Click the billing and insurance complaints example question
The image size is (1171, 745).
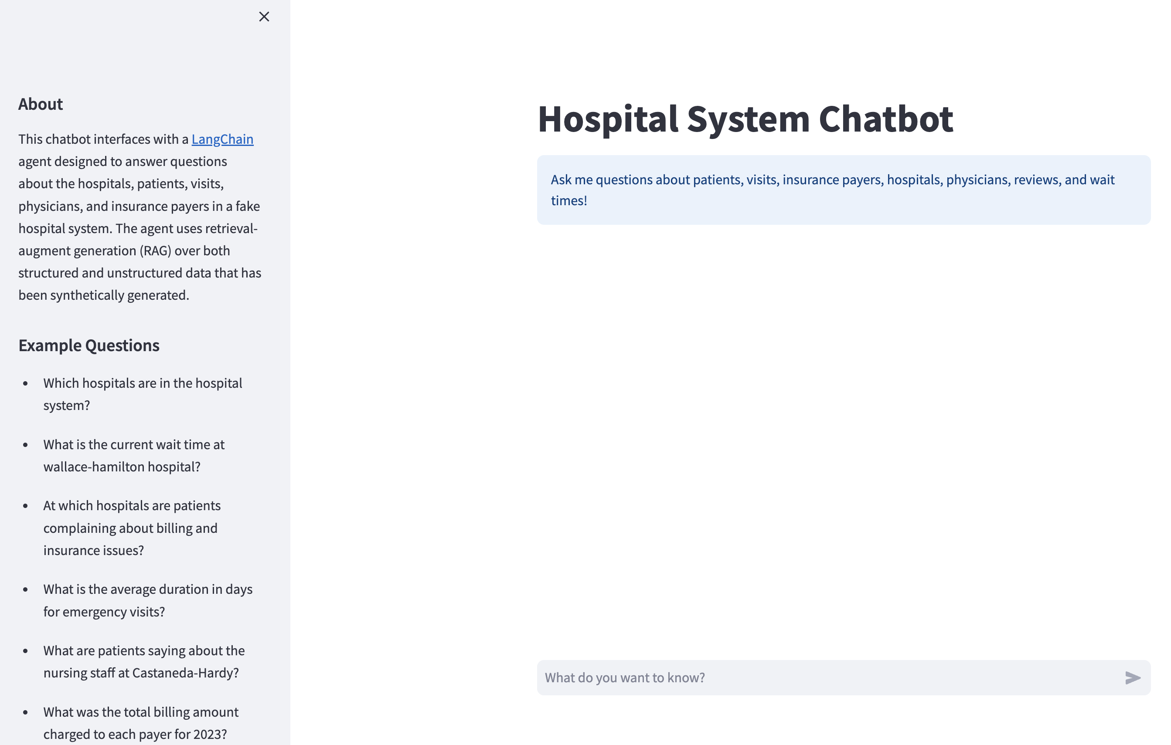(132, 528)
